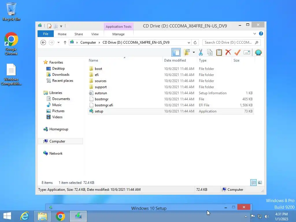Image resolution: width=296 pixels, height=222 pixels.
Task: Select the efi folder
Action: (171, 75)
